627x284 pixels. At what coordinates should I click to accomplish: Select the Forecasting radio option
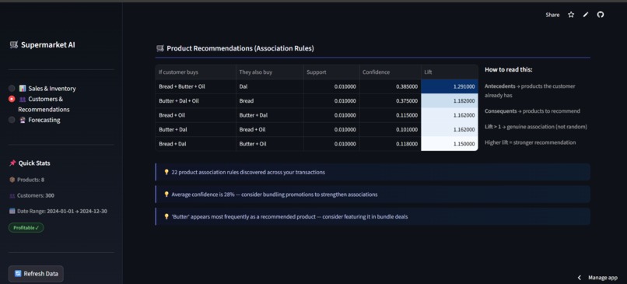[34, 120]
